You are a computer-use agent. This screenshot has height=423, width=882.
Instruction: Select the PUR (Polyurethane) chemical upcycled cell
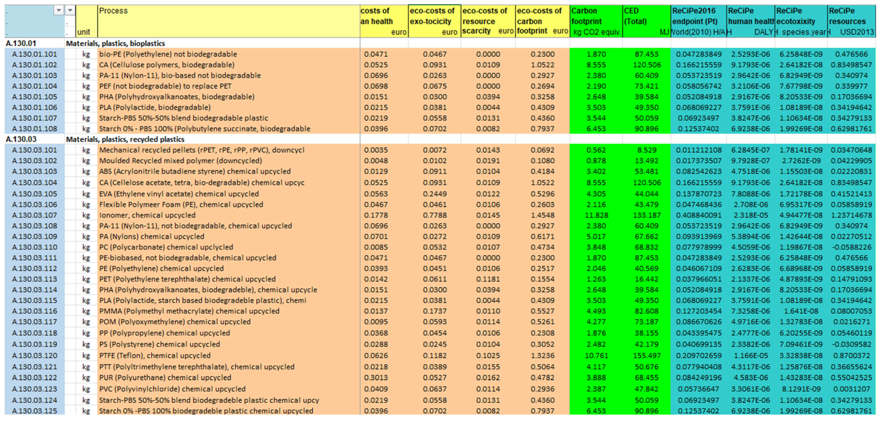pyautogui.click(x=165, y=378)
